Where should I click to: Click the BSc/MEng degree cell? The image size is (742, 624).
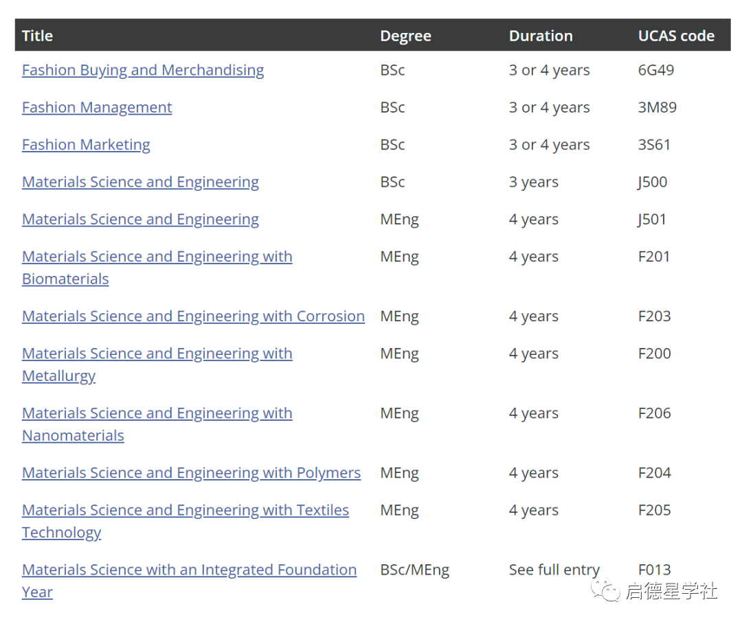414,570
